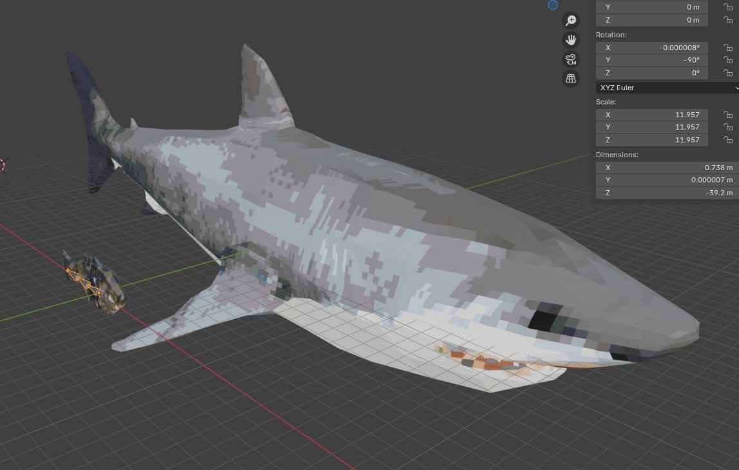This screenshot has width=739, height=470.
Task: Click the Dimensions Z field showing -39.2 m
Action: (x=664, y=192)
